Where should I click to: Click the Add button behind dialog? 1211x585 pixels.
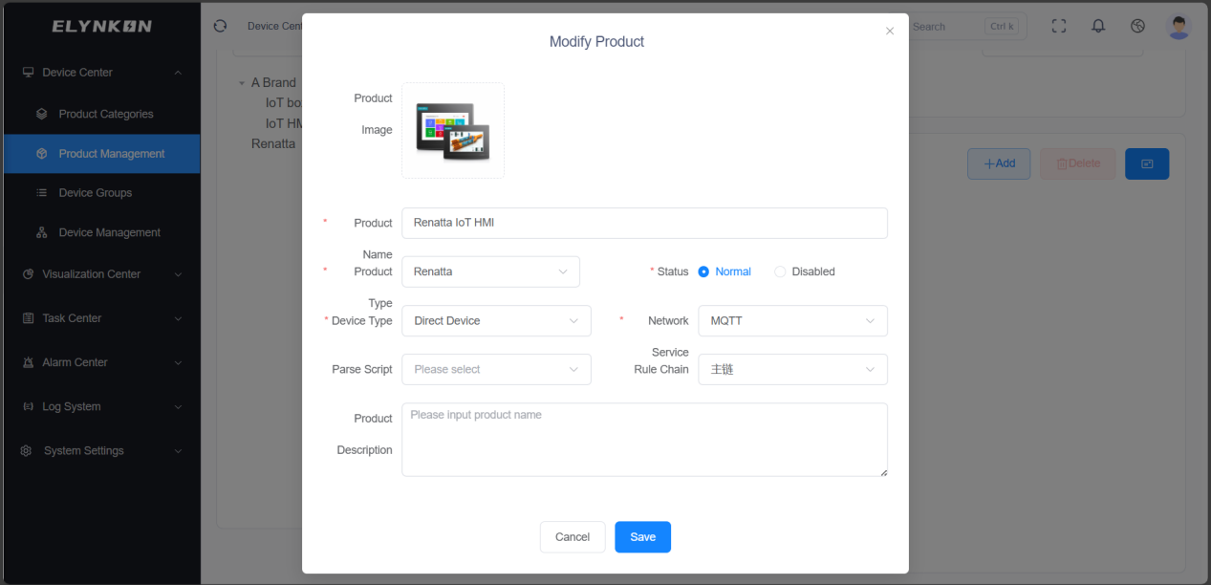[x=999, y=163]
